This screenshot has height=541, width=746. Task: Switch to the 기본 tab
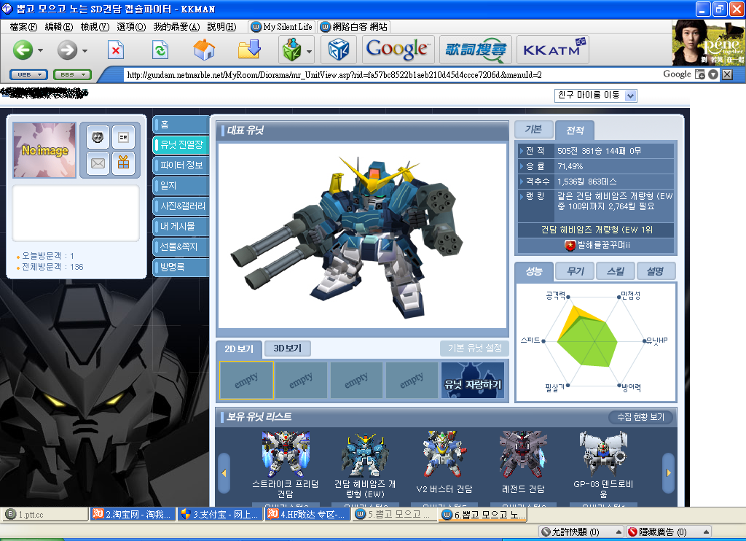tap(534, 130)
